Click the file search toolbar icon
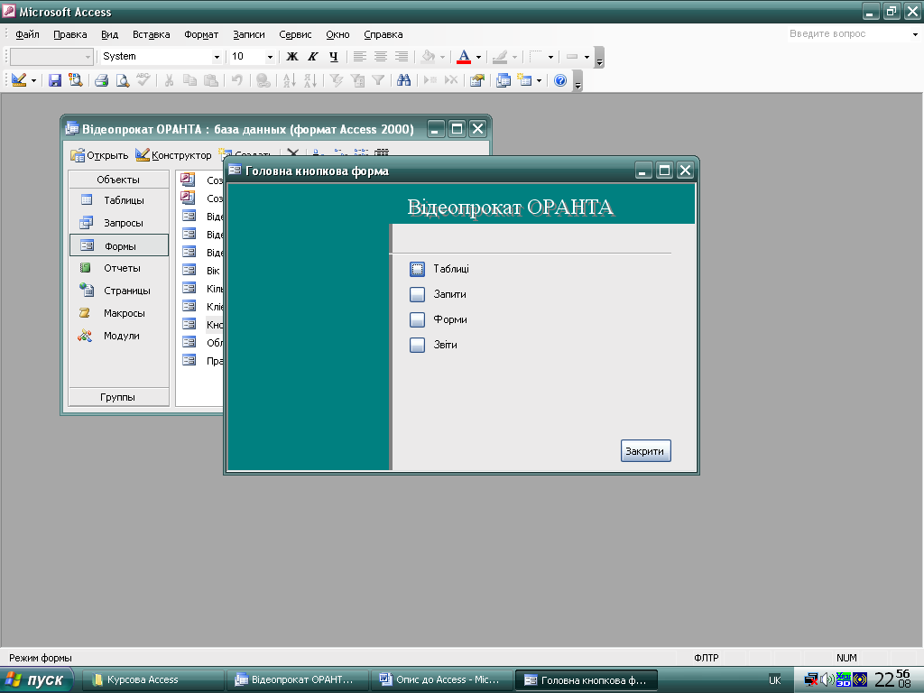The height and width of the screenshot is (693, 924). click(75, 80)
